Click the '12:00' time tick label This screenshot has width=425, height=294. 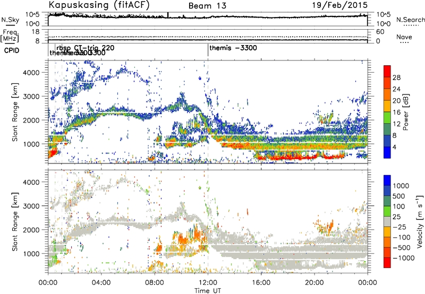point(208,283)
